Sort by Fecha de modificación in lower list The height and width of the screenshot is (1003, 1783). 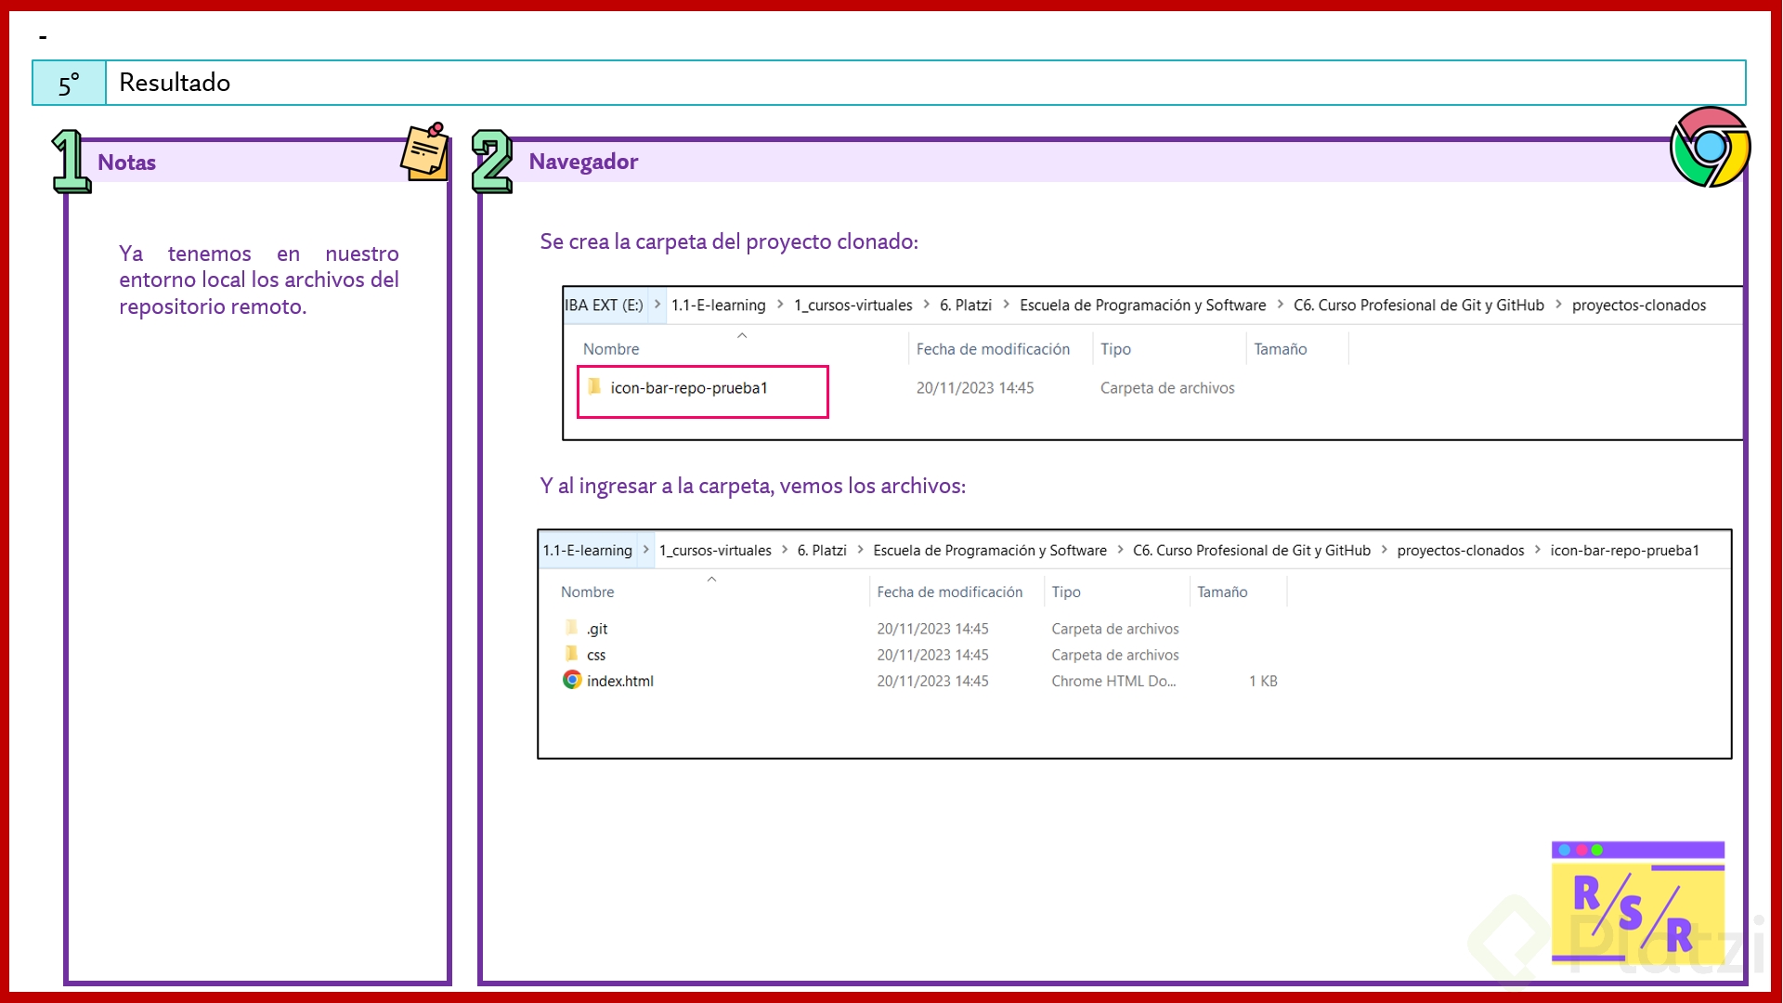(x=949, y=592)
